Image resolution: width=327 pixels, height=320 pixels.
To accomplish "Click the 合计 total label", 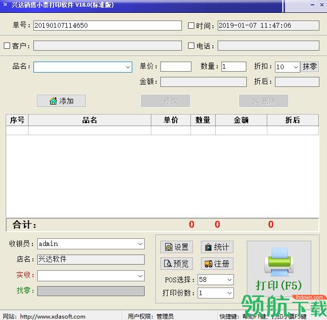I will [x=24, y=225].
